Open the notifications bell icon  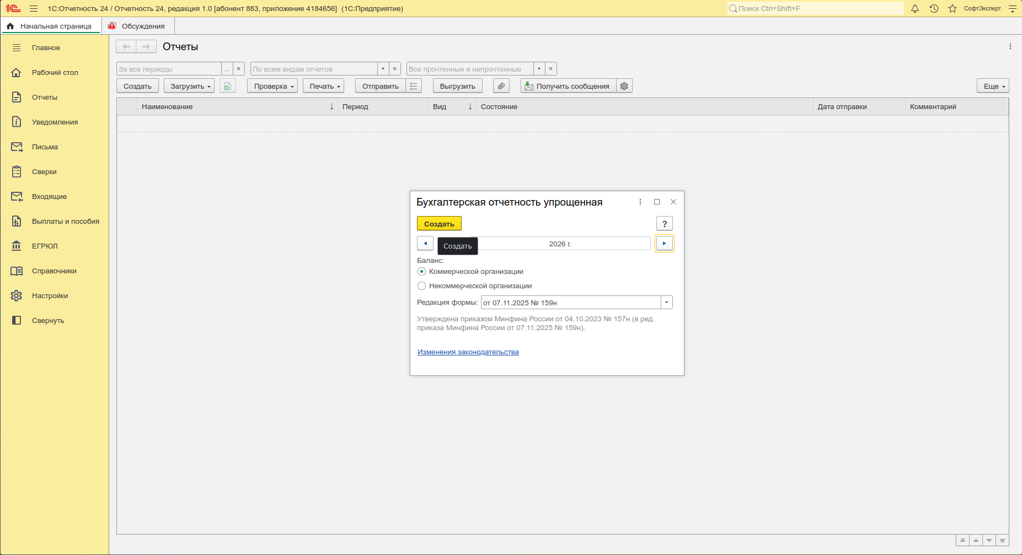click(x=915, y=9)
